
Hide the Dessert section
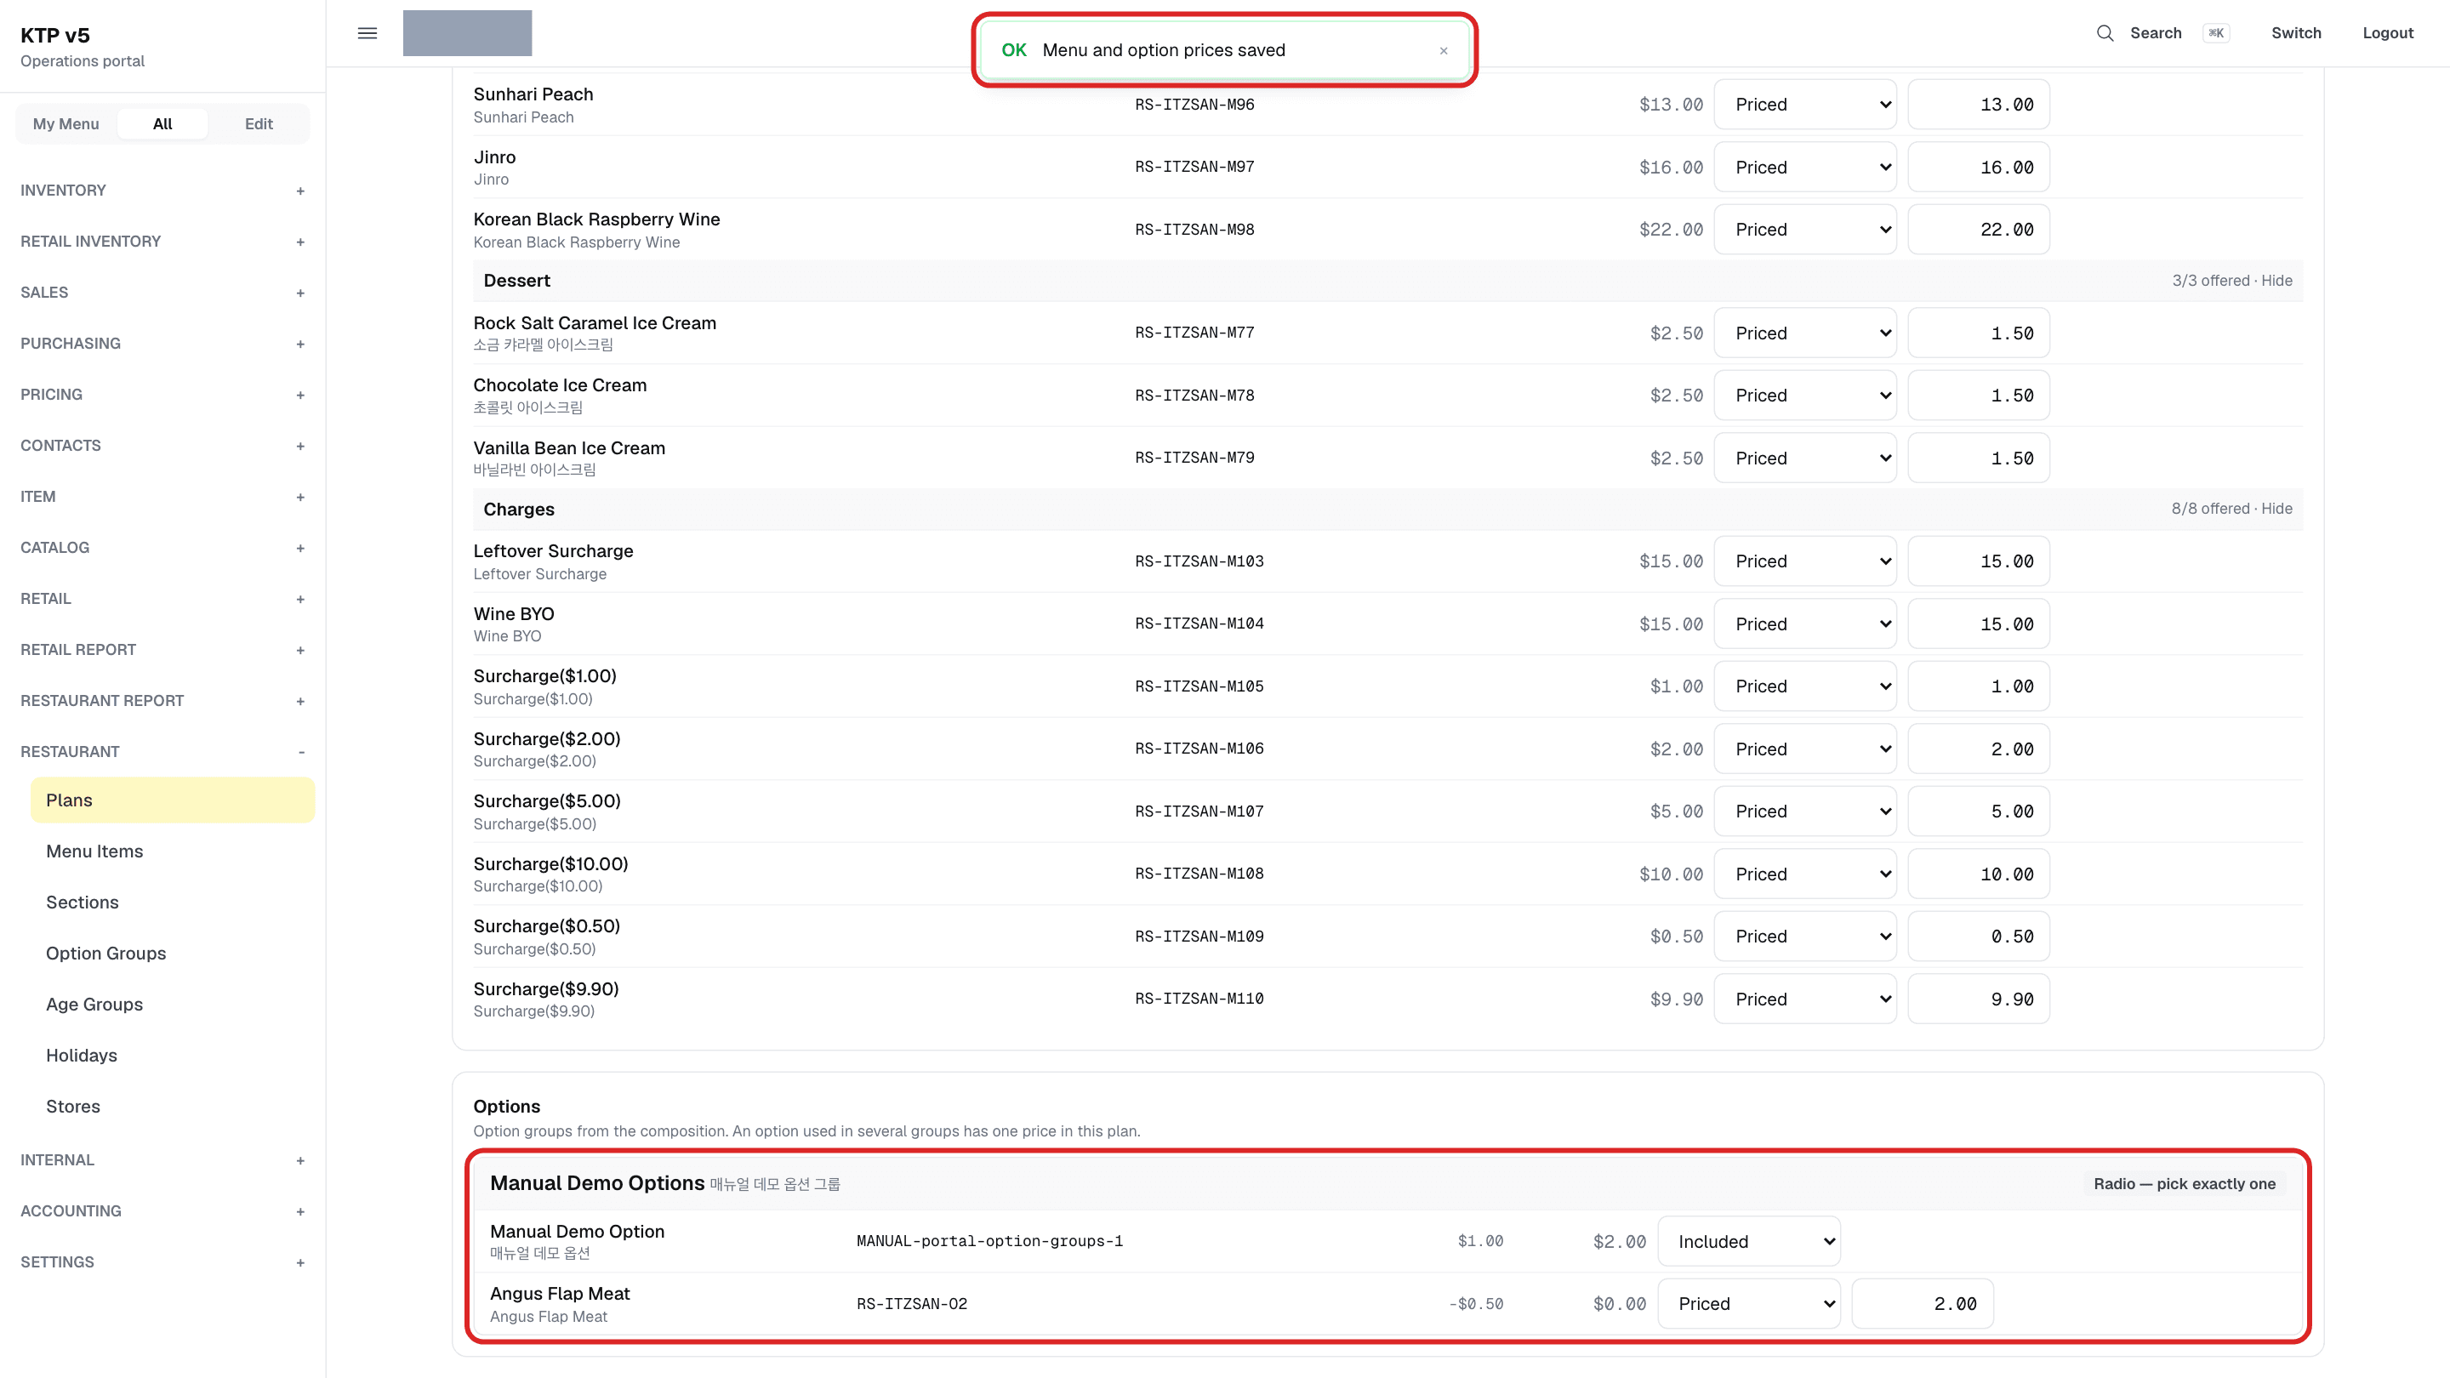[2277, 281]
